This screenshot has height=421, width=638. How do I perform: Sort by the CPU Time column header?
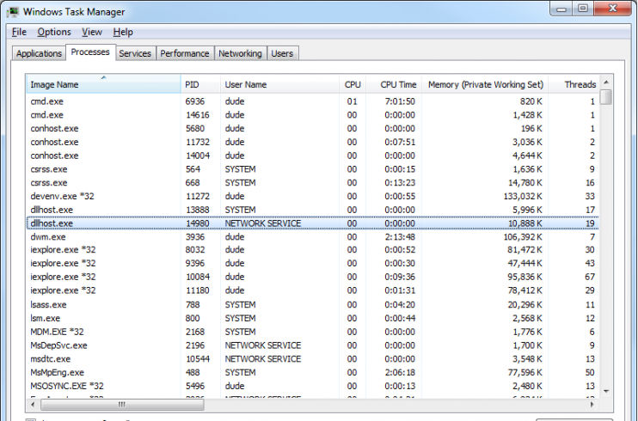point(394,84)
